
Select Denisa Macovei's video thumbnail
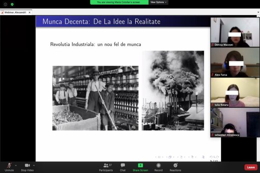pyautogui.click(x=235, y=32)
